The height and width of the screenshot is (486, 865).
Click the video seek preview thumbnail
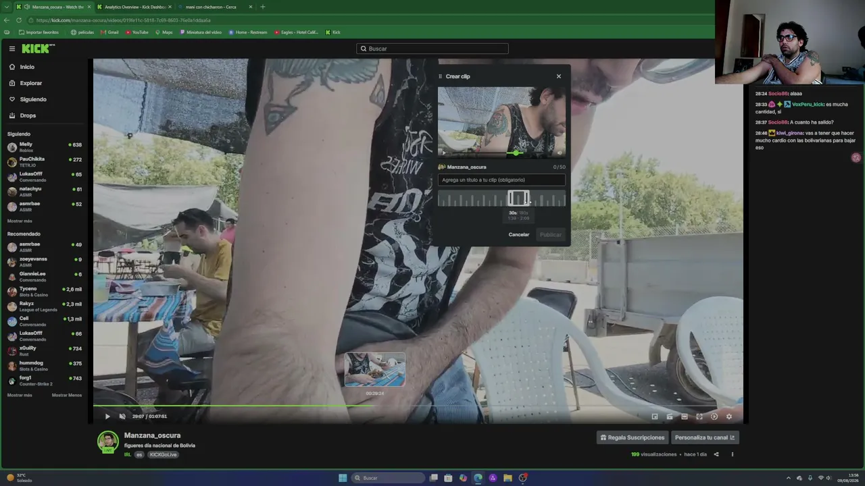(375, 370)
